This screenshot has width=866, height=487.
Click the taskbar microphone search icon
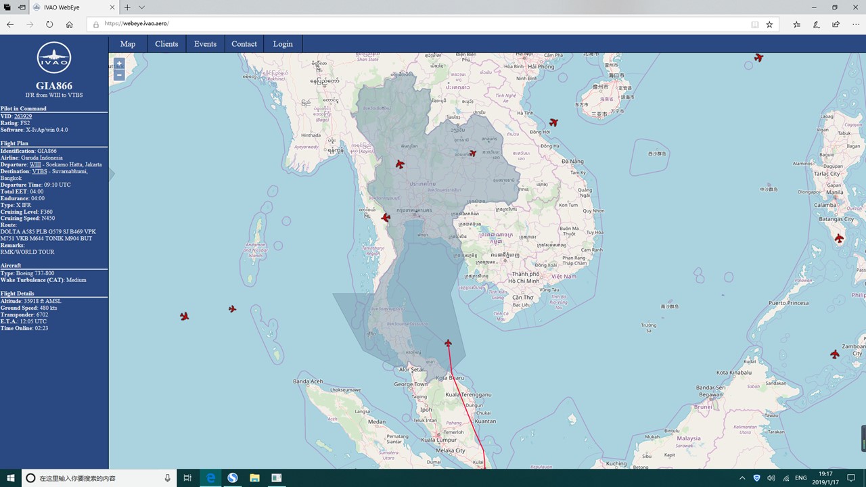(x=168, y=478)
